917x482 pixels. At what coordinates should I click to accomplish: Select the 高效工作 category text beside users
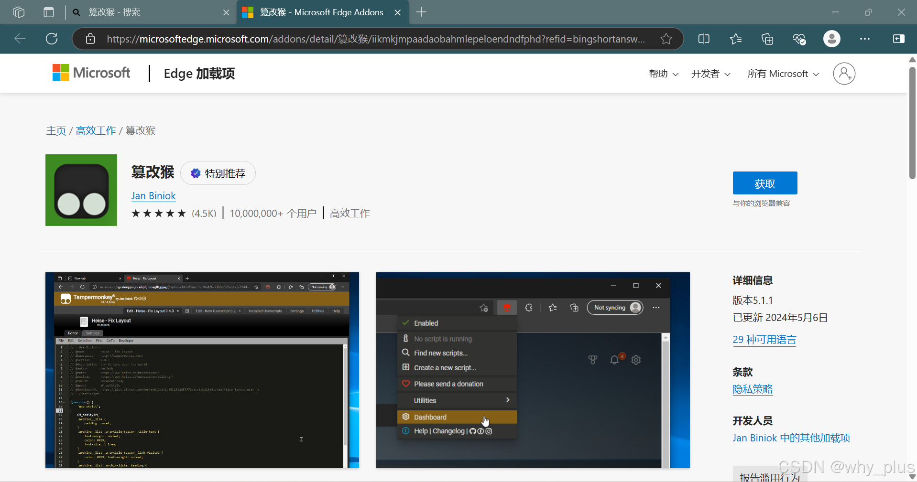[x=350, y=213]
